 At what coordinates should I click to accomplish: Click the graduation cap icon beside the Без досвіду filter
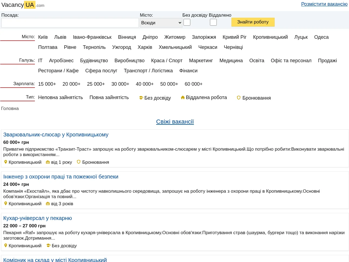click(x=141, y=98)
